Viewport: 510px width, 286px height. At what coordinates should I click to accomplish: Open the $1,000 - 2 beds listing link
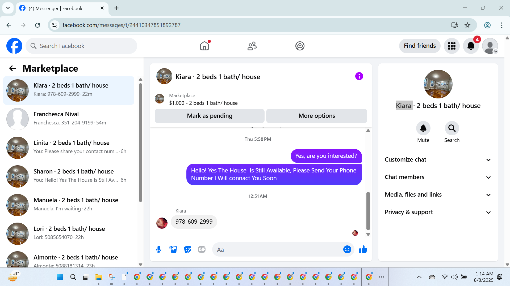[x=203, y=103]
